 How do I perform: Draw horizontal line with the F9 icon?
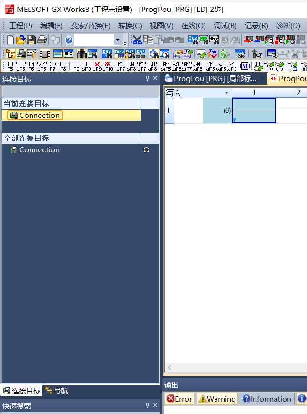pos(76,66)
